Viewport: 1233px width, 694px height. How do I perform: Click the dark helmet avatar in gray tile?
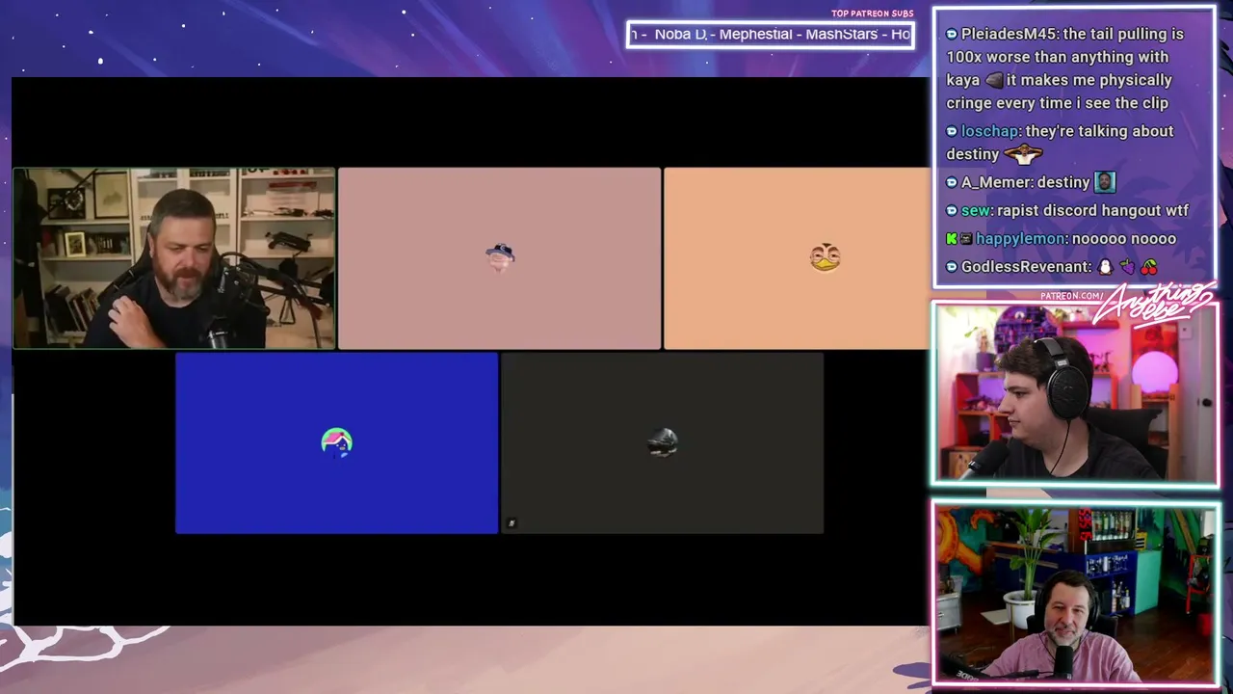pos(662,442)
